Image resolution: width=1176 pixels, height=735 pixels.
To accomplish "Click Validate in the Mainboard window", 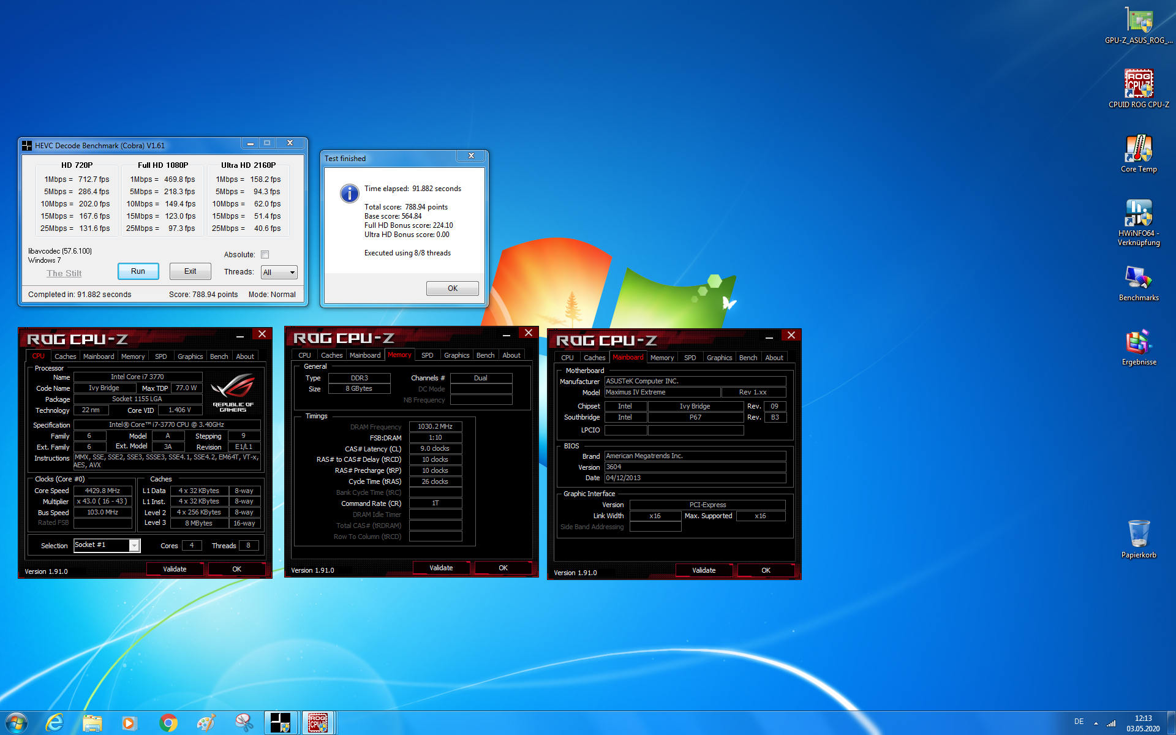I will point(704,570).
